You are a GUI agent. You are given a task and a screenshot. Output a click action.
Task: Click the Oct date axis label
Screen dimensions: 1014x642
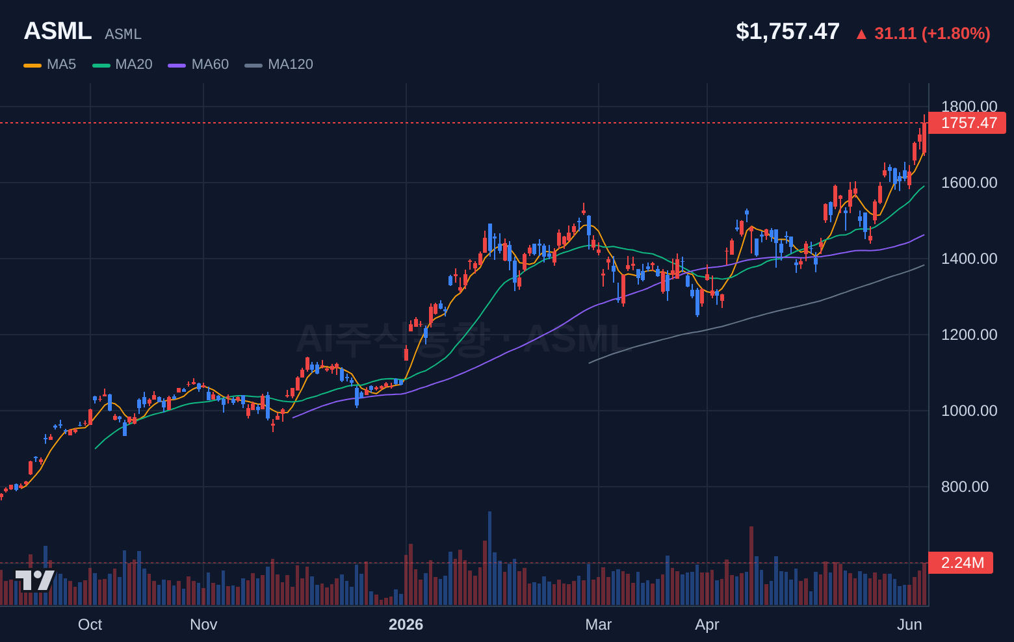pyautogui.click(x=90, y=624)
